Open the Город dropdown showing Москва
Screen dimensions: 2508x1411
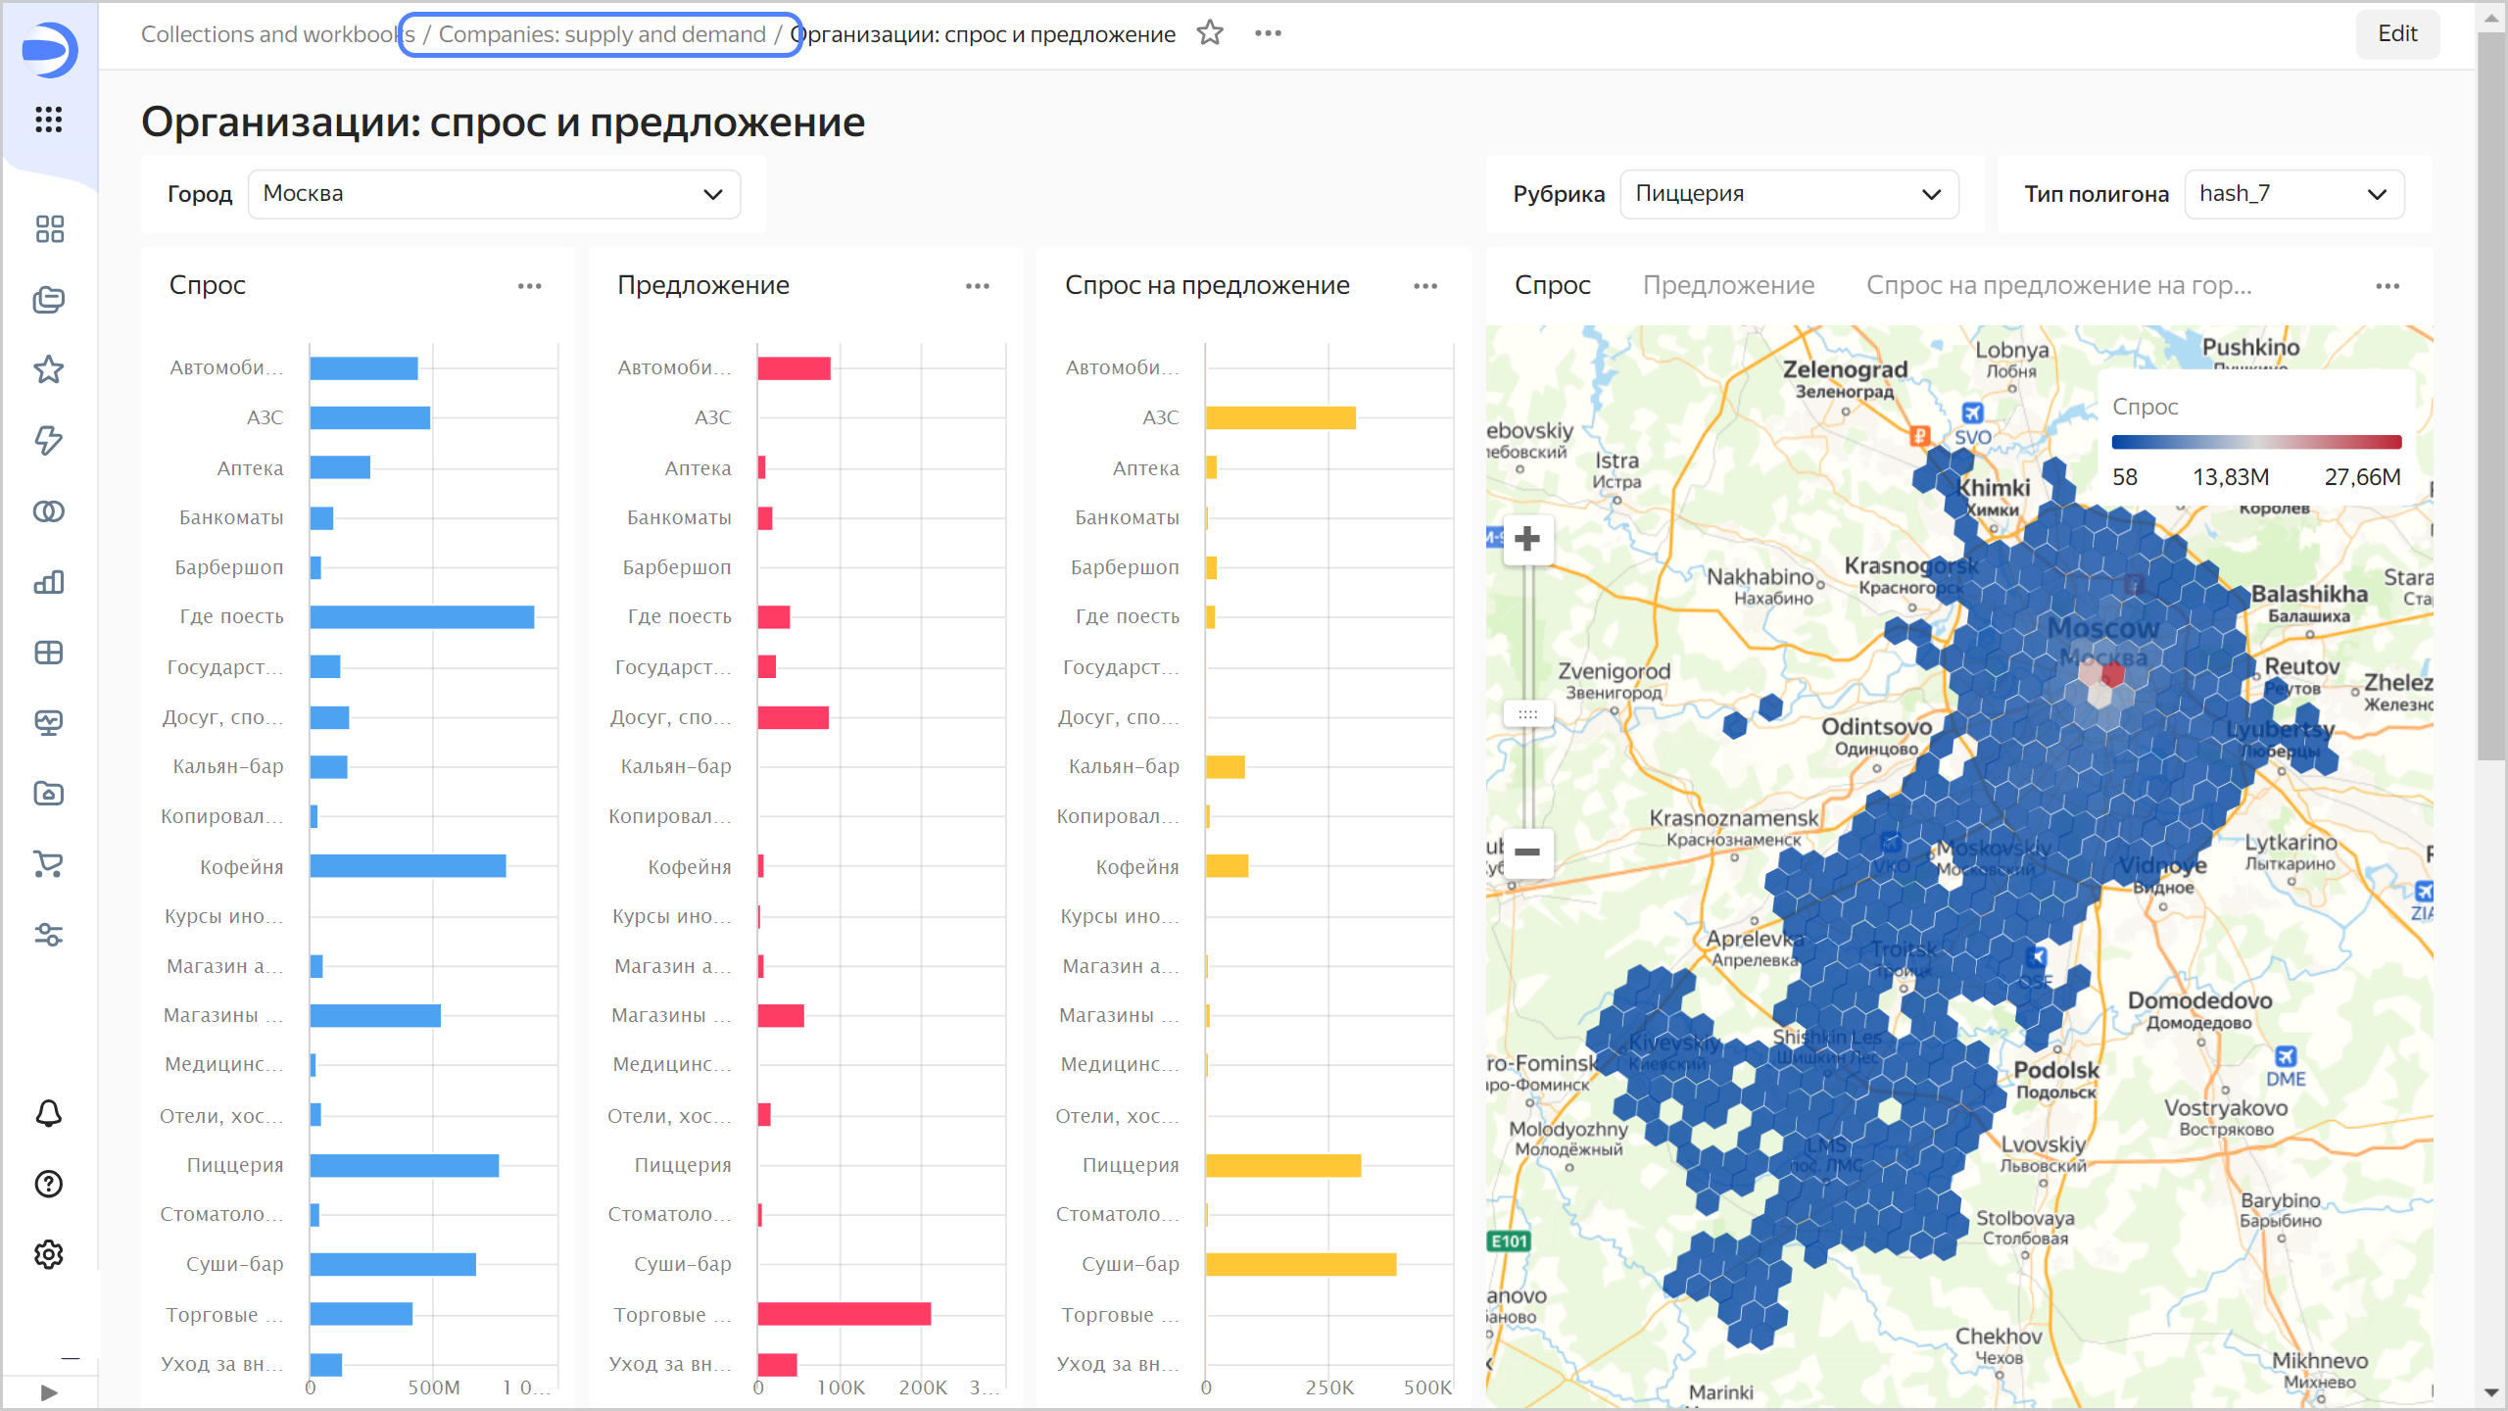click(494, 194)
